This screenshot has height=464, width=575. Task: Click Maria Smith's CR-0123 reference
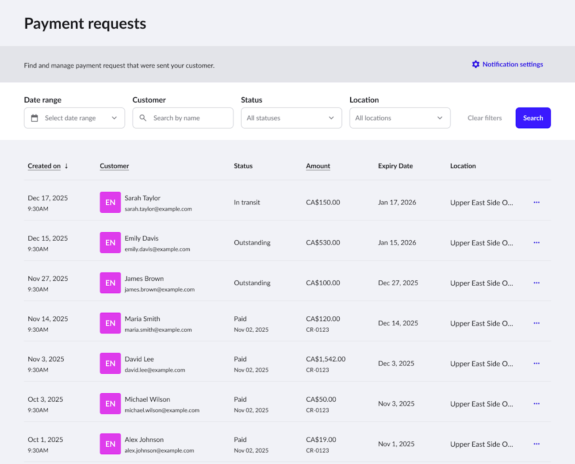pos(318,330)
